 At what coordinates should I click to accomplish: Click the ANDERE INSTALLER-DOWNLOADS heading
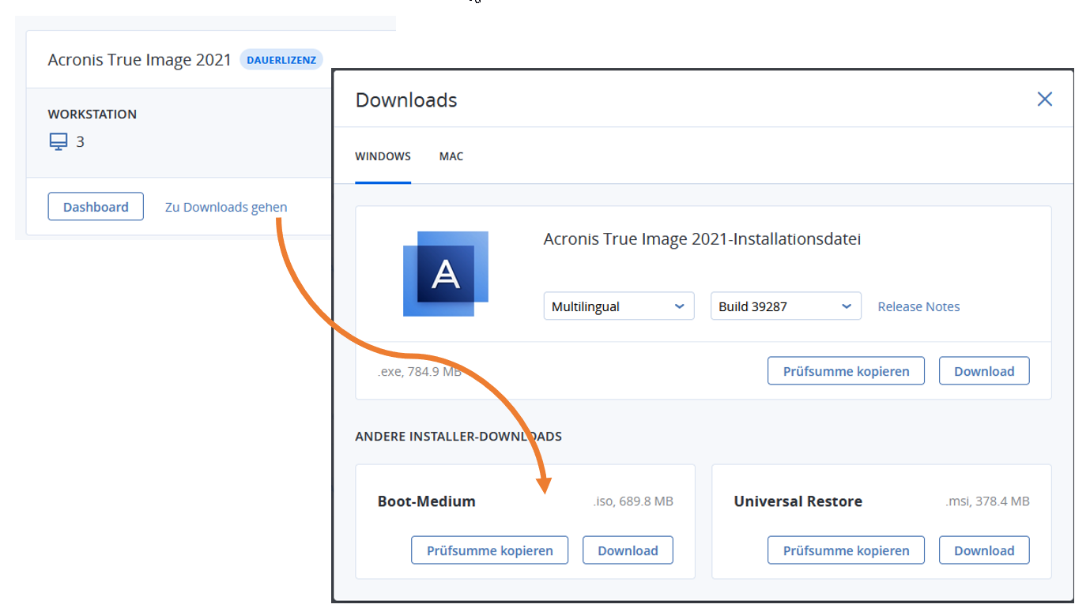(458, 436)
